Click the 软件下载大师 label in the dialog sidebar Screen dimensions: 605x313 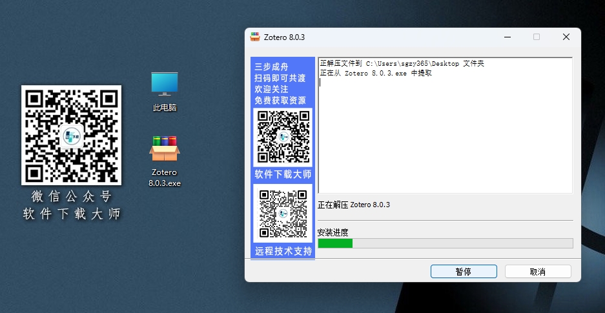point(283,174)
